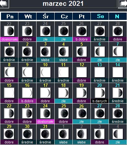Go to next month with right arrow
127x145 pixels.
pyautogui.click(x=123, y=4)
